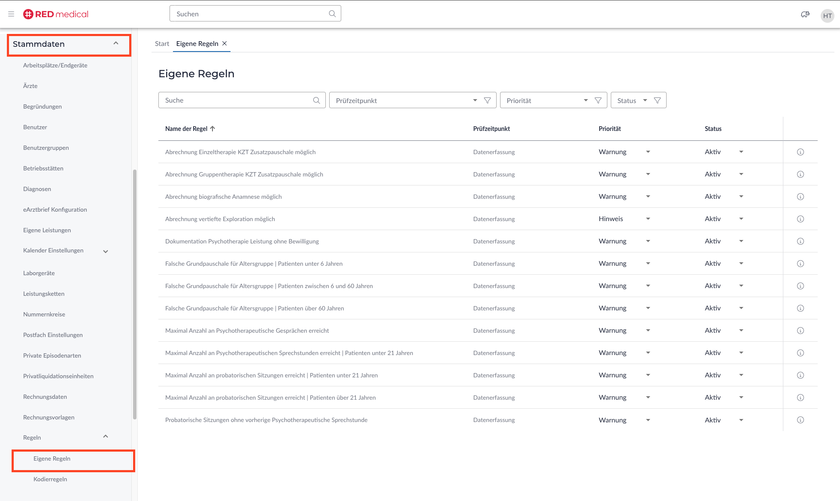
Task: Open Status dropdown for 'Dokumentation Psychotherapie Leistung ohne Bewilligung'
Action: pos(741,241)
